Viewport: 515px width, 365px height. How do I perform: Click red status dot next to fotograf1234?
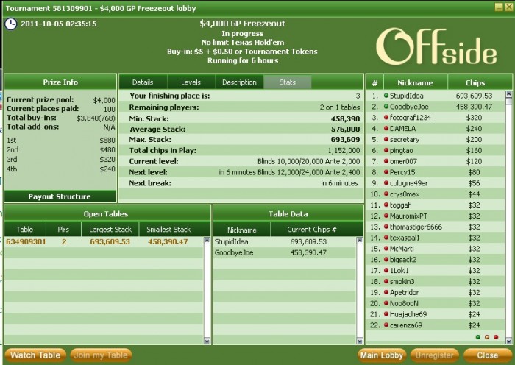(386, 117)
